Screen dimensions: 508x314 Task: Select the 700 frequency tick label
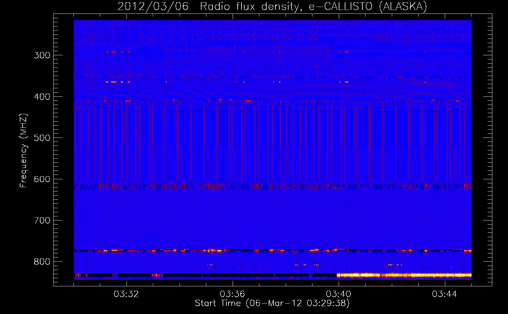(42, 220)
